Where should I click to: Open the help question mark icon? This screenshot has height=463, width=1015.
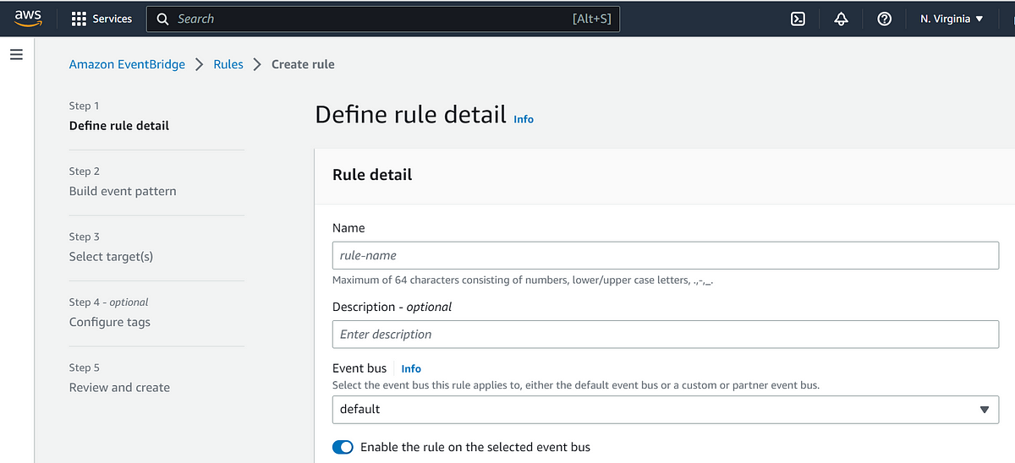(884, 19)
